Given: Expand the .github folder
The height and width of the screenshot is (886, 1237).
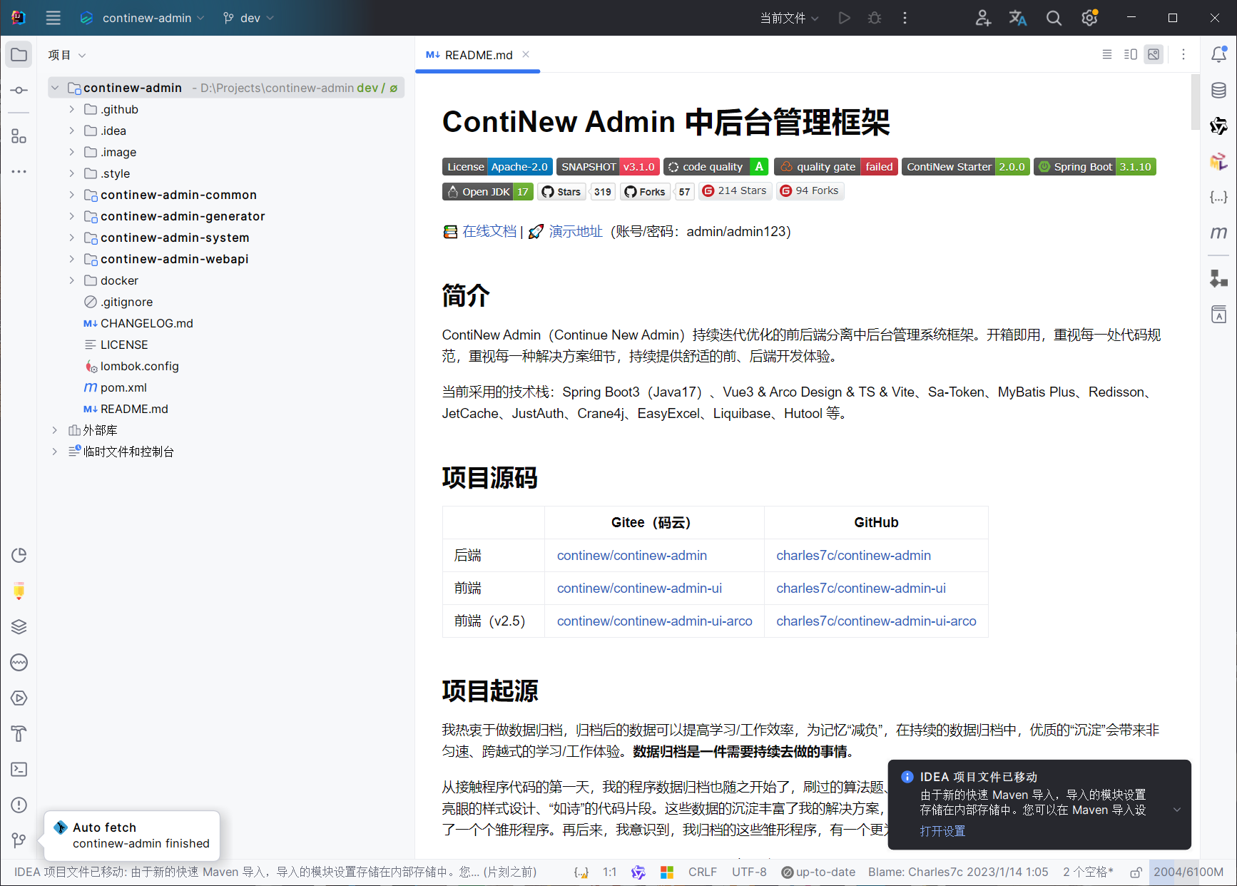Looking at the screenshot, I should tap(71, 109).
